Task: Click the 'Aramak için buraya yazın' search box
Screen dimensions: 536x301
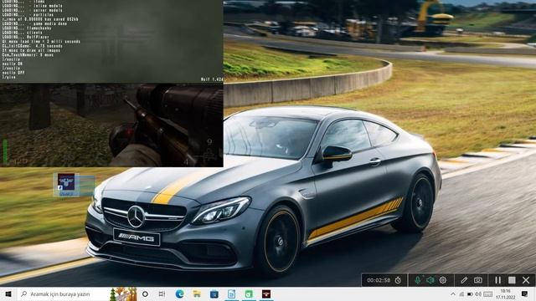Action: [76, 293]
